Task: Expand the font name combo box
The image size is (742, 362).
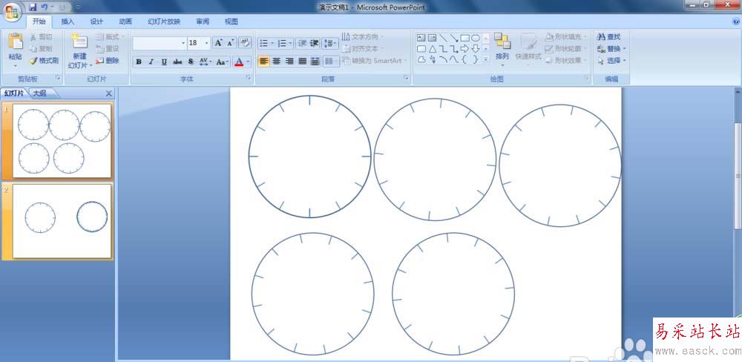Action: click(183, 43)
